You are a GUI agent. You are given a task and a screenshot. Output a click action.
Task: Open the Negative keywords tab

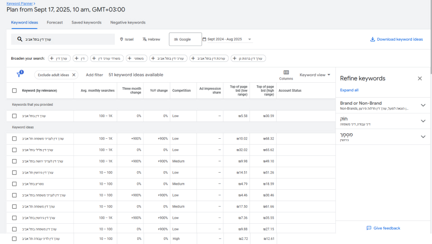(x=128, y=22)
